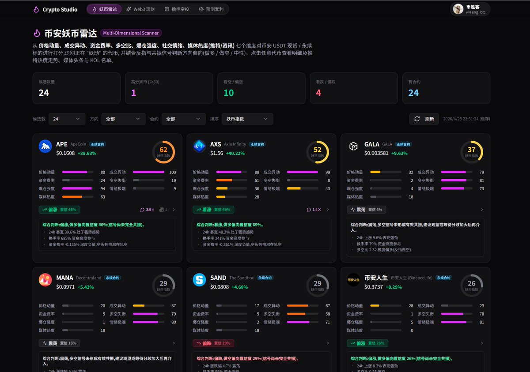Expand SAND card details chevron
Viewport: 530px width, 372px height.
(x=328, y=343)
